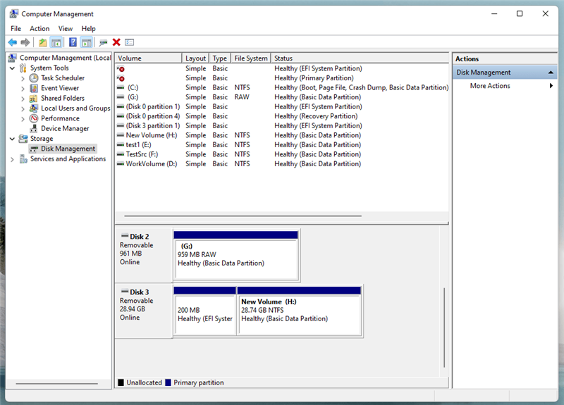Select the TestSrc (F:) volume row
Image resolution: width=564 pixels, height=405 pixels.
point(282,154)
